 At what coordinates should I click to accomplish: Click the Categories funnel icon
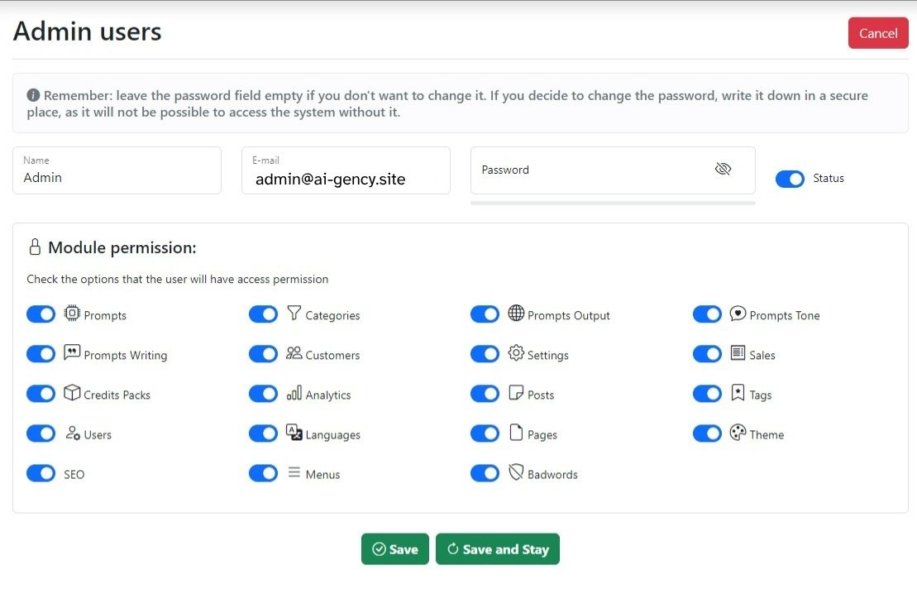[x=294, y=314]
